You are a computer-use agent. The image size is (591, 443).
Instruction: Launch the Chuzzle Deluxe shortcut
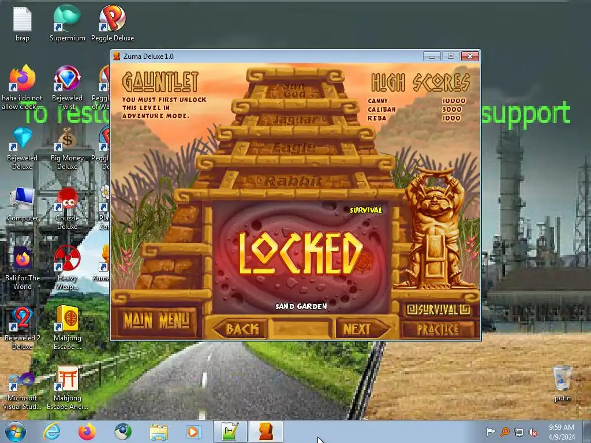(67, 208)
